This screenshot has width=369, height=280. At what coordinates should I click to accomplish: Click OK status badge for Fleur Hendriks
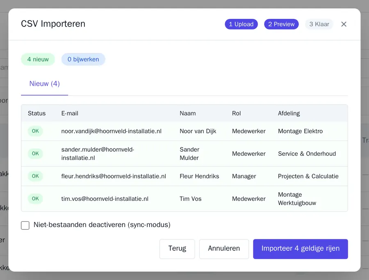pyautogui.click(x=35, y=176)
